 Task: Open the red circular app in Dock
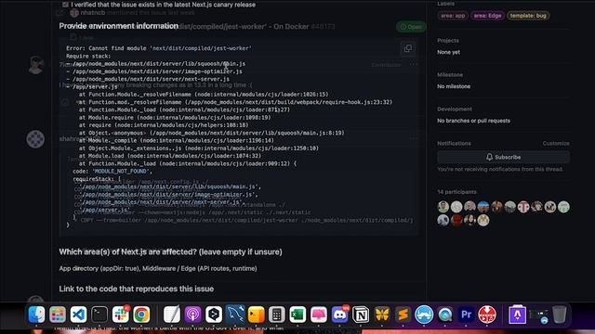[x=487, y=315]
